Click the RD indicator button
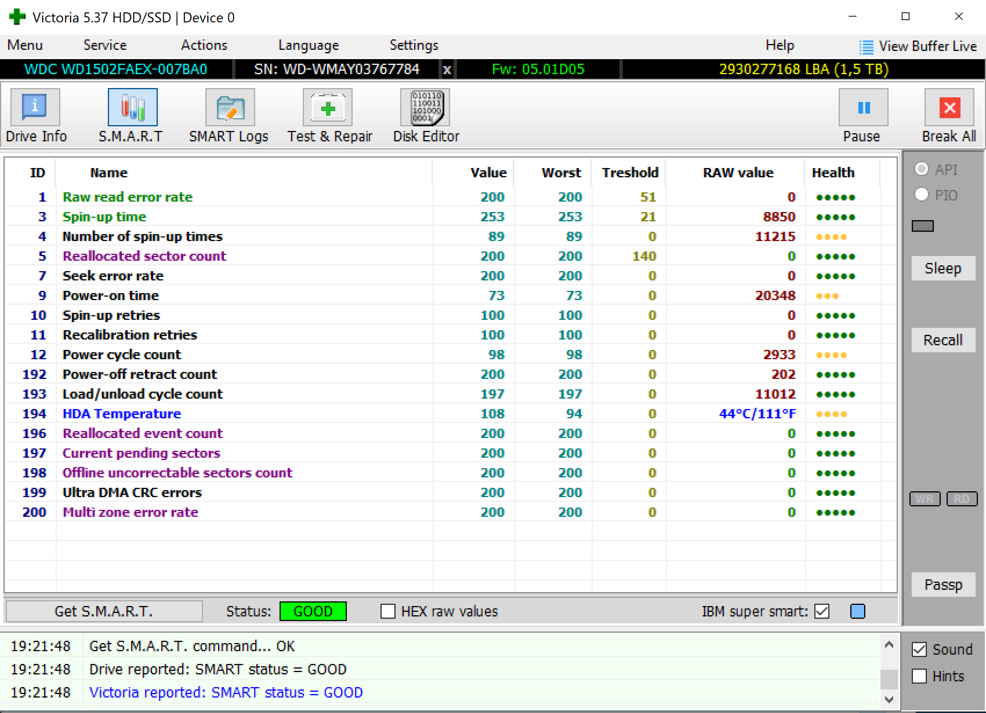 [x=962, y=499]
